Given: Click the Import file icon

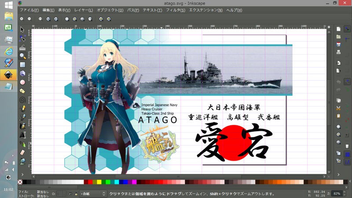Looking at the screenshot, I should (x=338, y=63).
